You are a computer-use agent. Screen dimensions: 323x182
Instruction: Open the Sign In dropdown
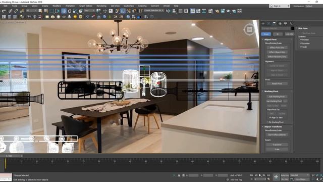click(280, 6)
